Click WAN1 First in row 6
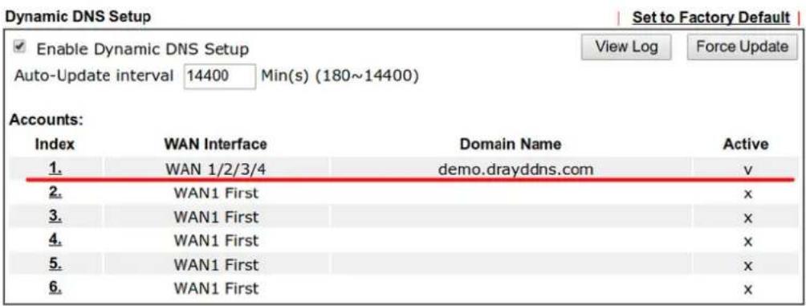 (x=216, y=288)
